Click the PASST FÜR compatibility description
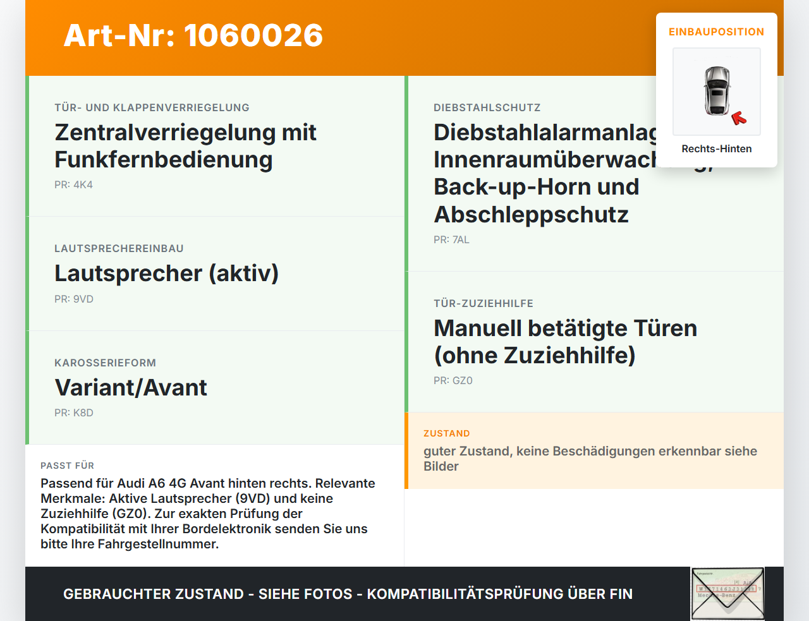 click(208, 514)
